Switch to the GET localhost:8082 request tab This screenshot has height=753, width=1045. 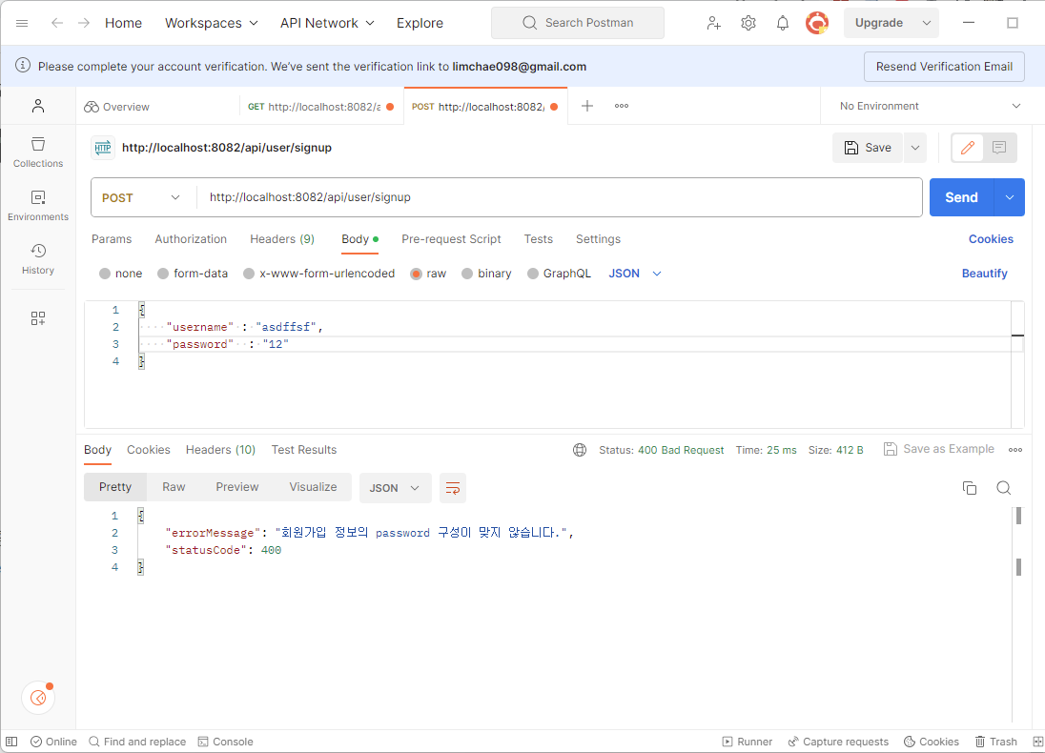pos(320,107)
